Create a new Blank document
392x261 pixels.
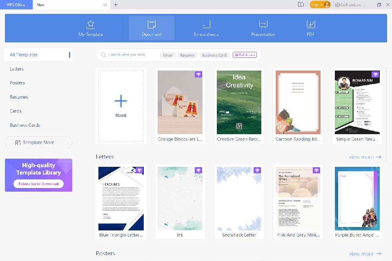pyautogui.click(x=121, y=102)
